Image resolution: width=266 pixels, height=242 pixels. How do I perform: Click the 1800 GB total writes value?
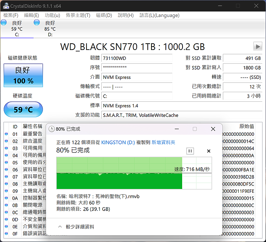(x=243, y=68)
